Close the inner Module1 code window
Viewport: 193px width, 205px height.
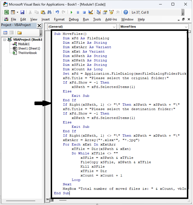tap(189, 19)
